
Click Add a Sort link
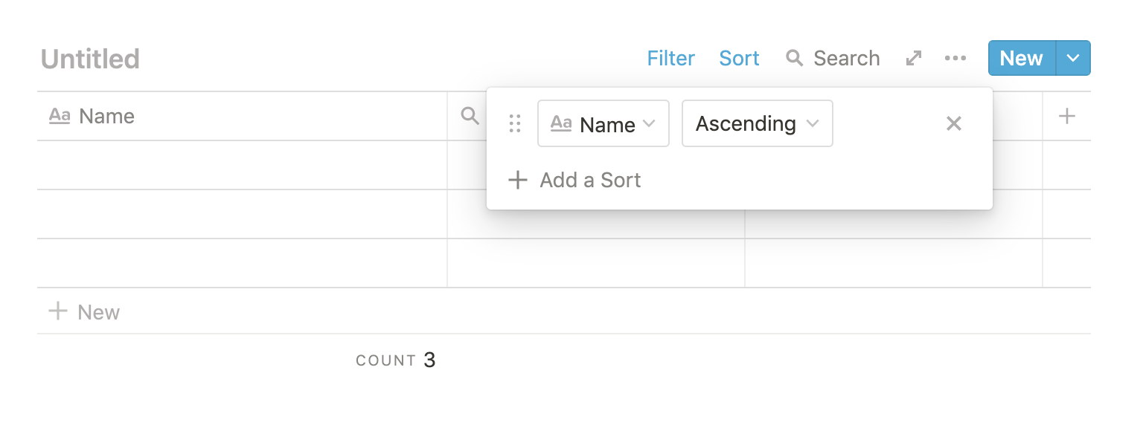[590, 180]
